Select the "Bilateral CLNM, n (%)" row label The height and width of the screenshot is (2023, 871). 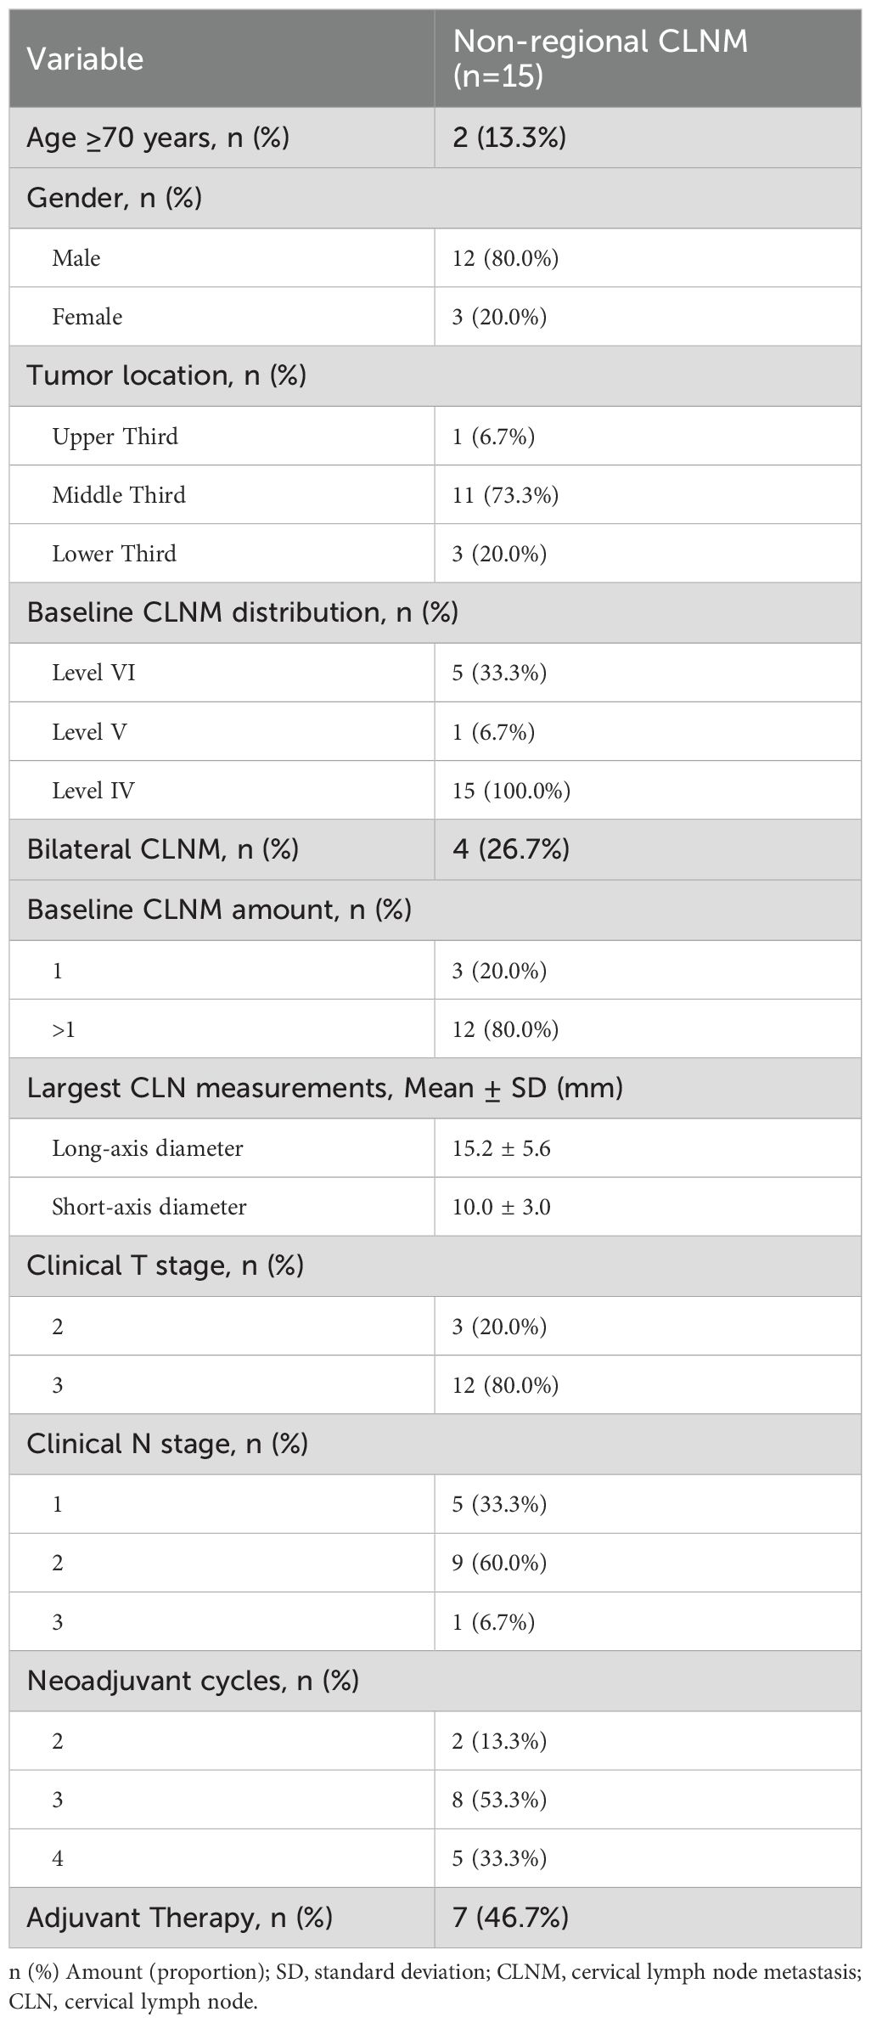click(x=162, y=849)
